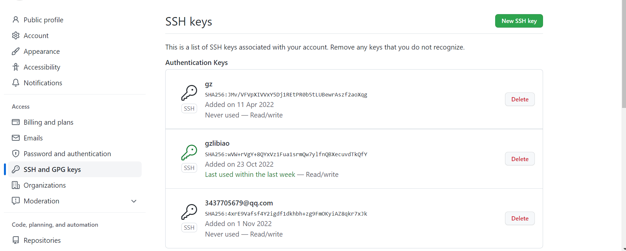
Task: Open the Moderation section
Action: point(41,201)
